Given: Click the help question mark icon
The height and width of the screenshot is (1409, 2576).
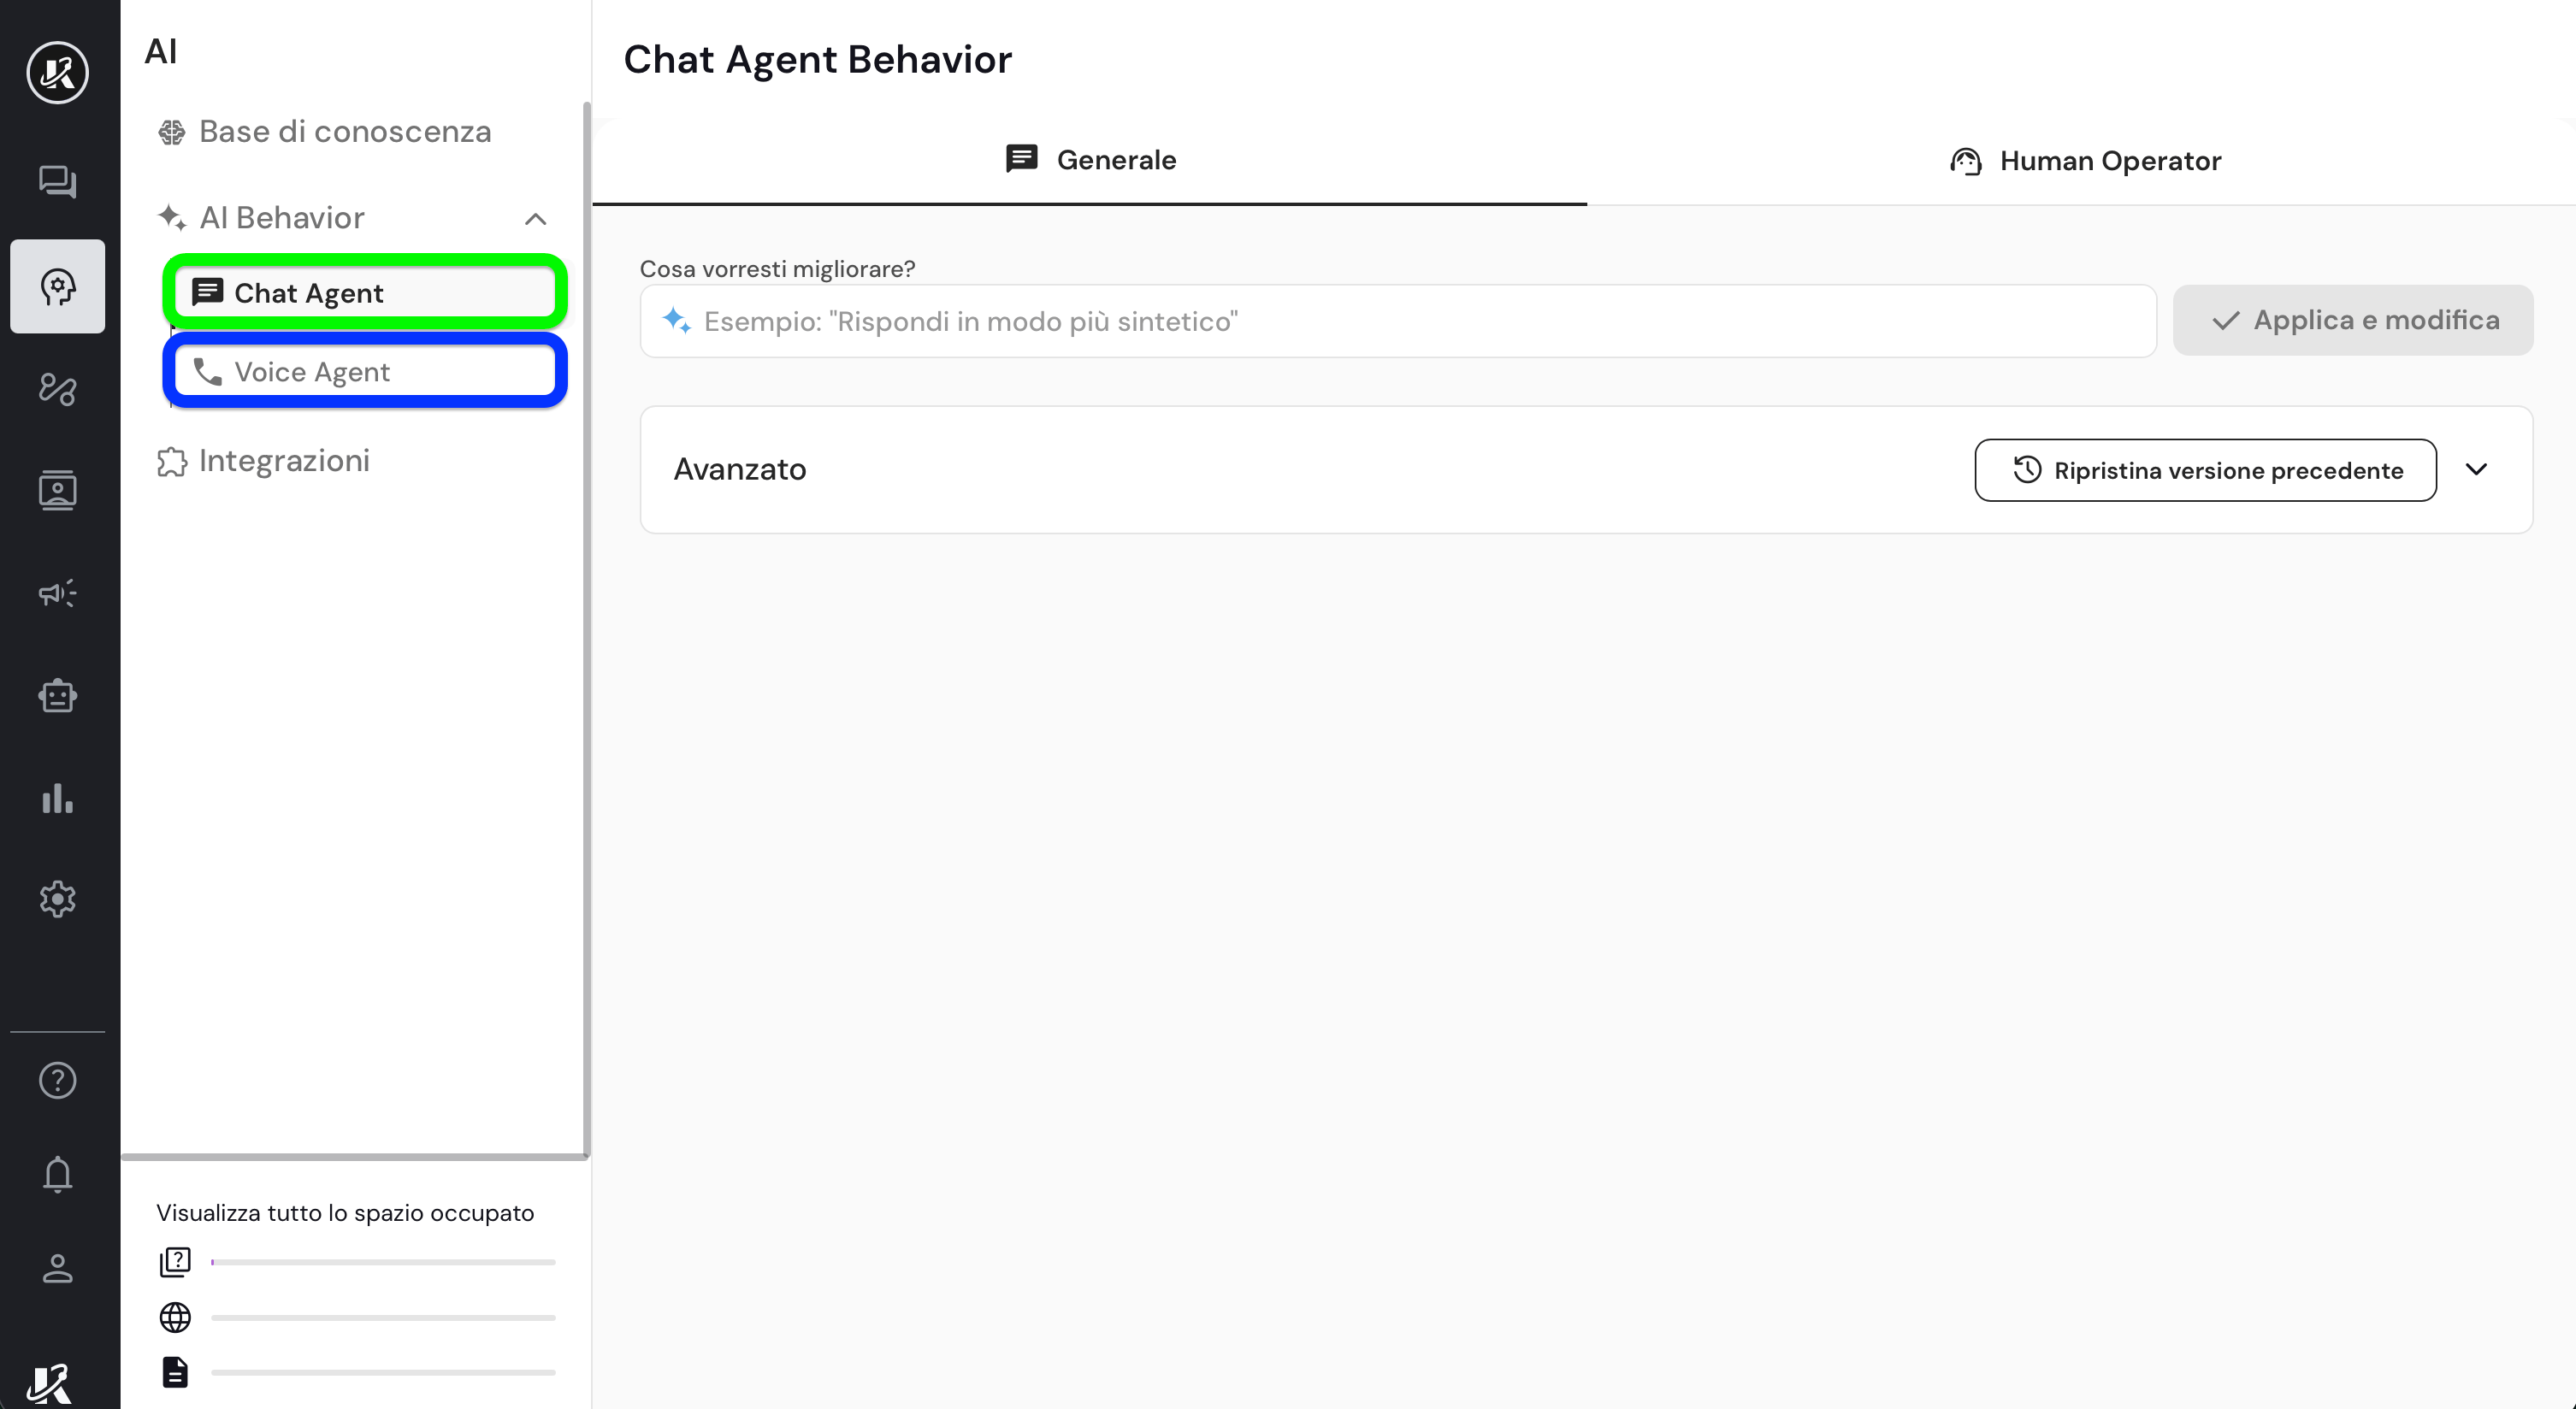Looking at the screenshot, I should pos(57,1080).
